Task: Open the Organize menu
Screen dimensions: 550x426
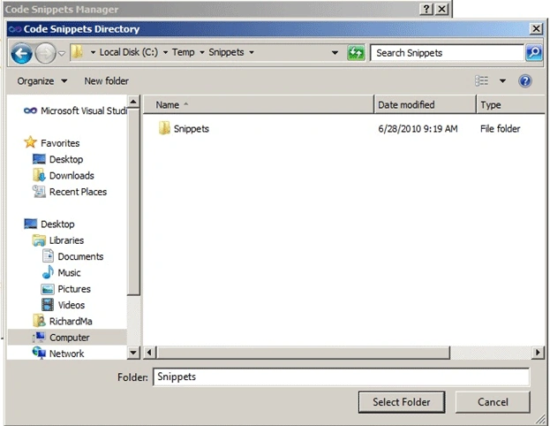Action: (42, 81)
